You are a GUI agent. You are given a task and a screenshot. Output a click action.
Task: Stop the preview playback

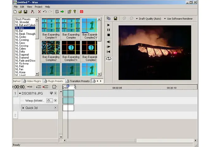point(108,35)
